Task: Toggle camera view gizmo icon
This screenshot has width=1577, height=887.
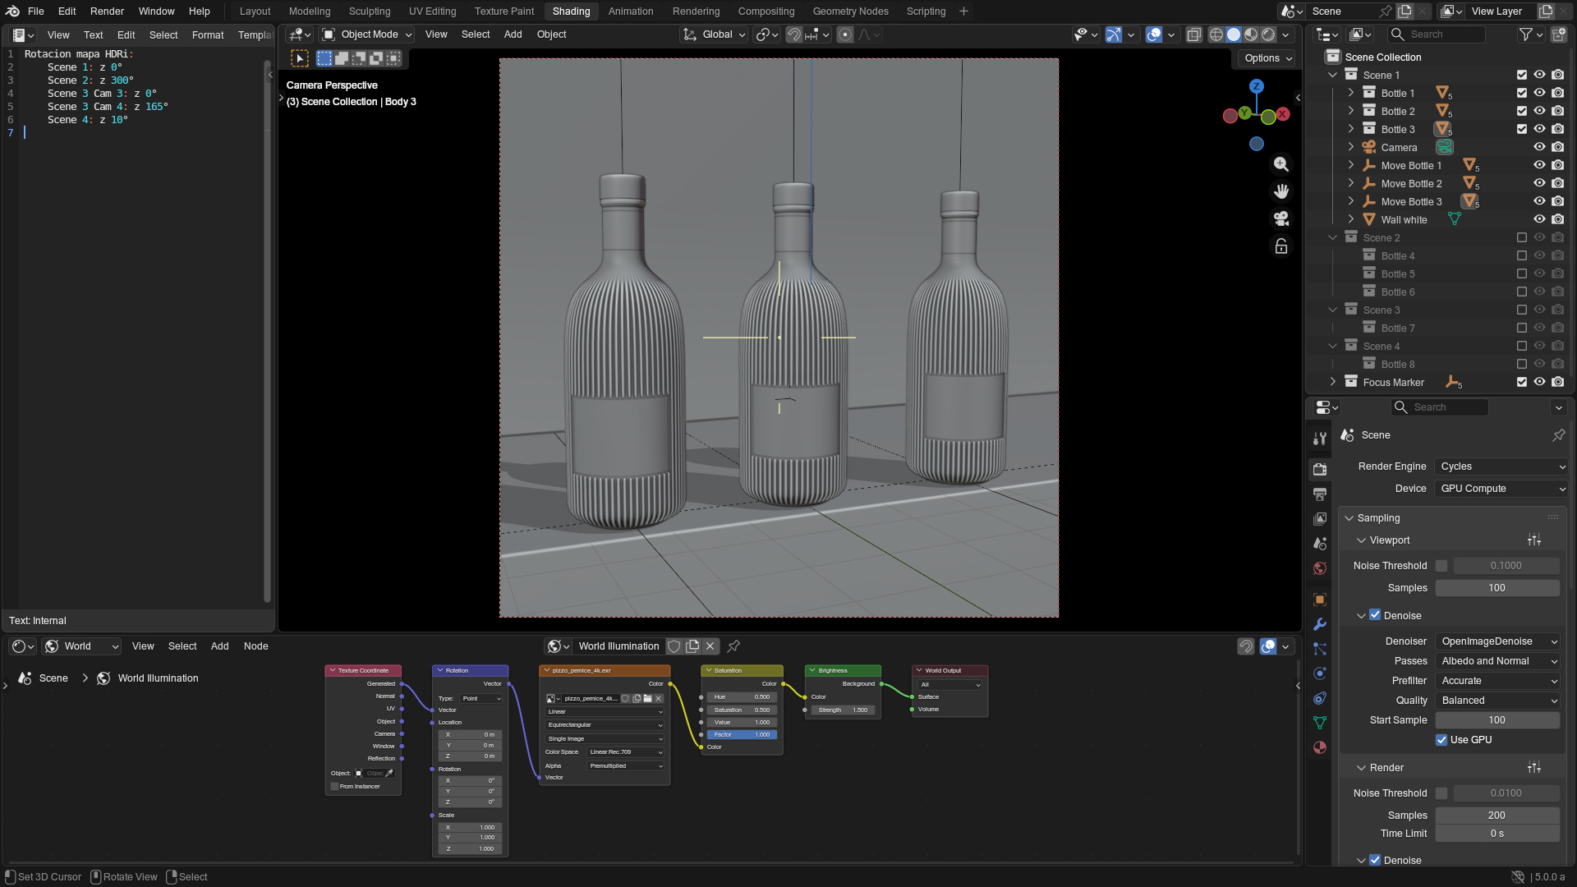Action: (1281, 218)
